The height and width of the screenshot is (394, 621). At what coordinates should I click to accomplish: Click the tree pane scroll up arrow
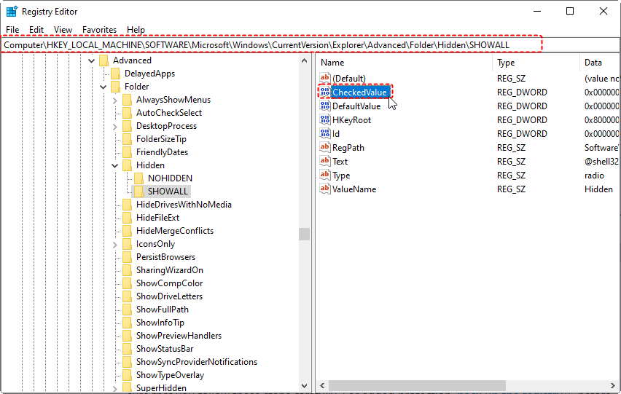click(304, 60)
